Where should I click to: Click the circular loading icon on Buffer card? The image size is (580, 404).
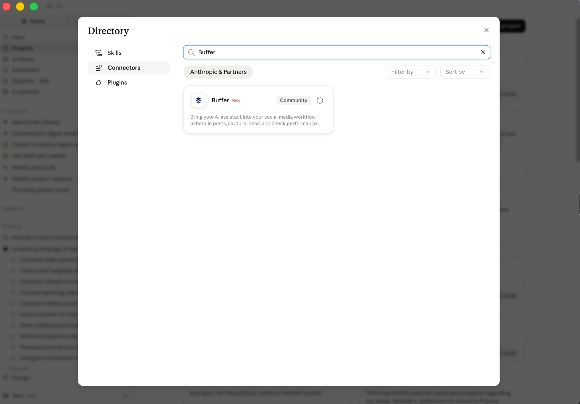click(320, 101)
